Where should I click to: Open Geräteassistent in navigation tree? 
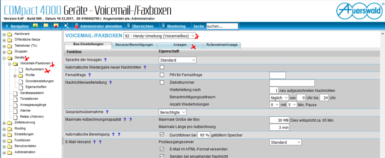pos(32,93)
